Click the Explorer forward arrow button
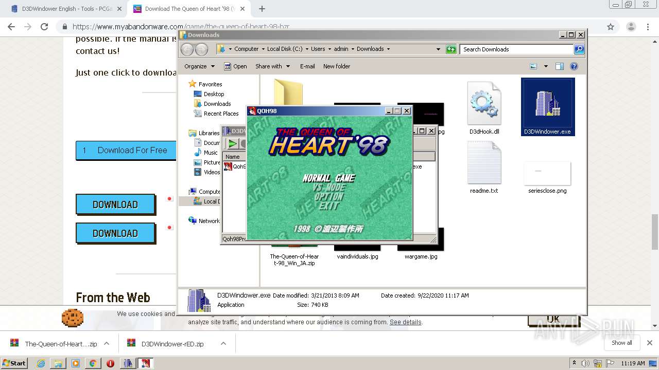659x370 pixels. pyautogui.click(x=201, y=49)
